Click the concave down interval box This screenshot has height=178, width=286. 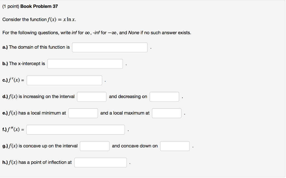tap(175, 146)
